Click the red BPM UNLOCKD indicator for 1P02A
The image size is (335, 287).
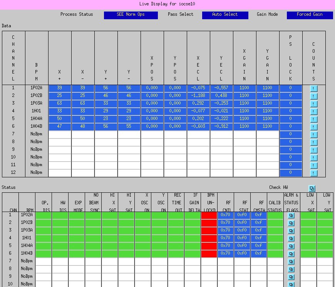click(209, 215)
